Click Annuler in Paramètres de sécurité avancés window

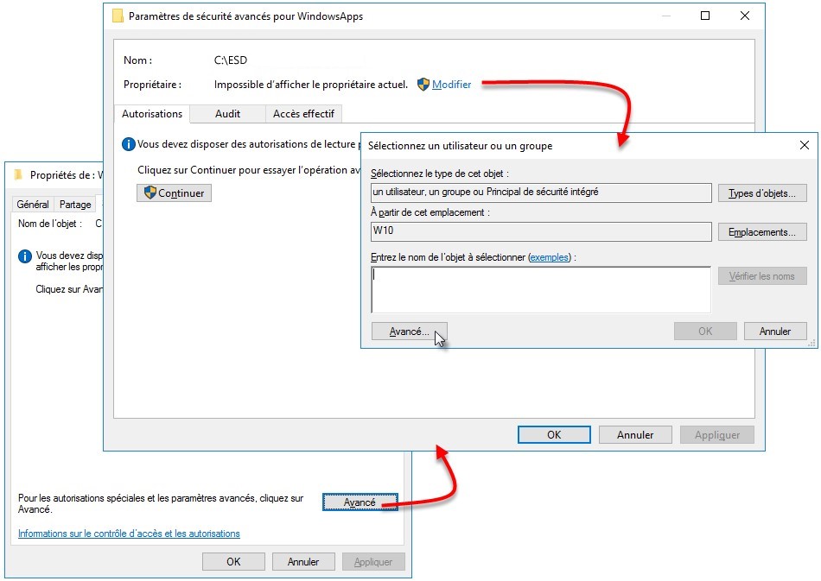[x=635, y=434]
